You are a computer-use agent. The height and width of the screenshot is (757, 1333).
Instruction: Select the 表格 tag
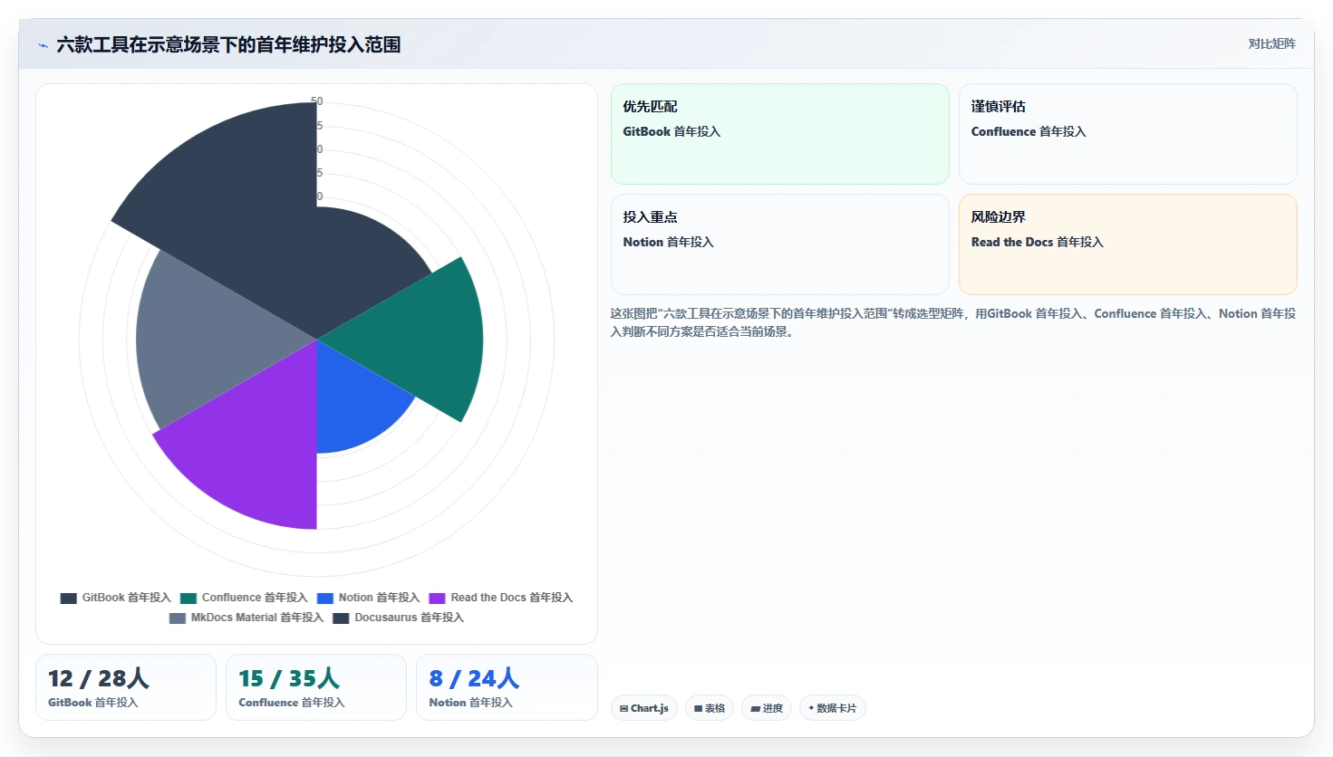point(710,708)
